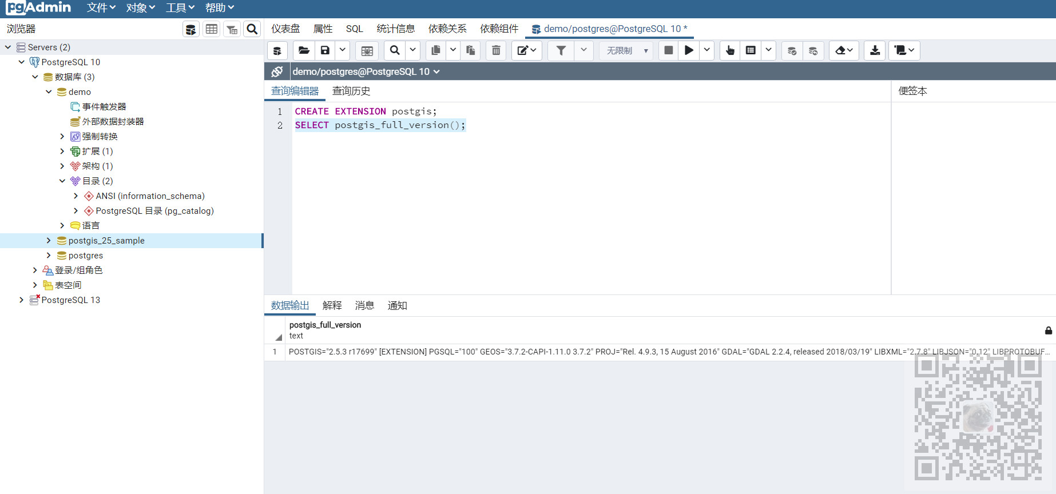The height and width of the screenshot is (494, 1056).
Task: Switch to the 解释 output tab
Action: (x=332, y=305)
